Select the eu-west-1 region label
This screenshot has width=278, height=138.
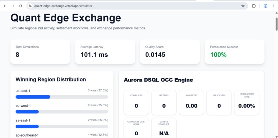click(x=23, y=106)
